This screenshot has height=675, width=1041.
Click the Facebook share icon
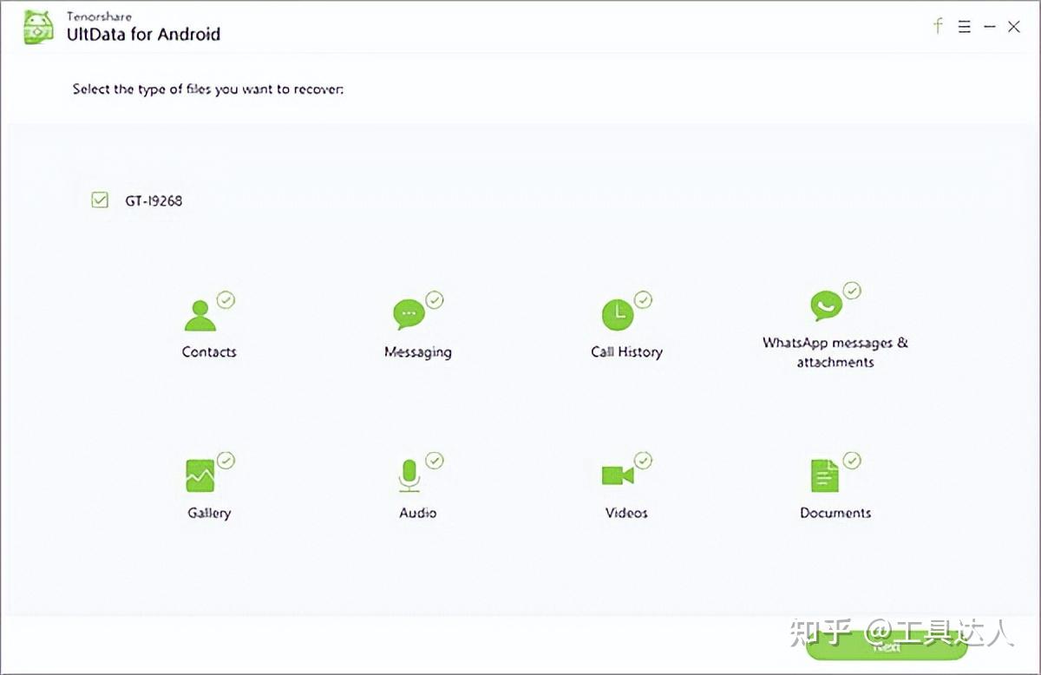(938, 26)
